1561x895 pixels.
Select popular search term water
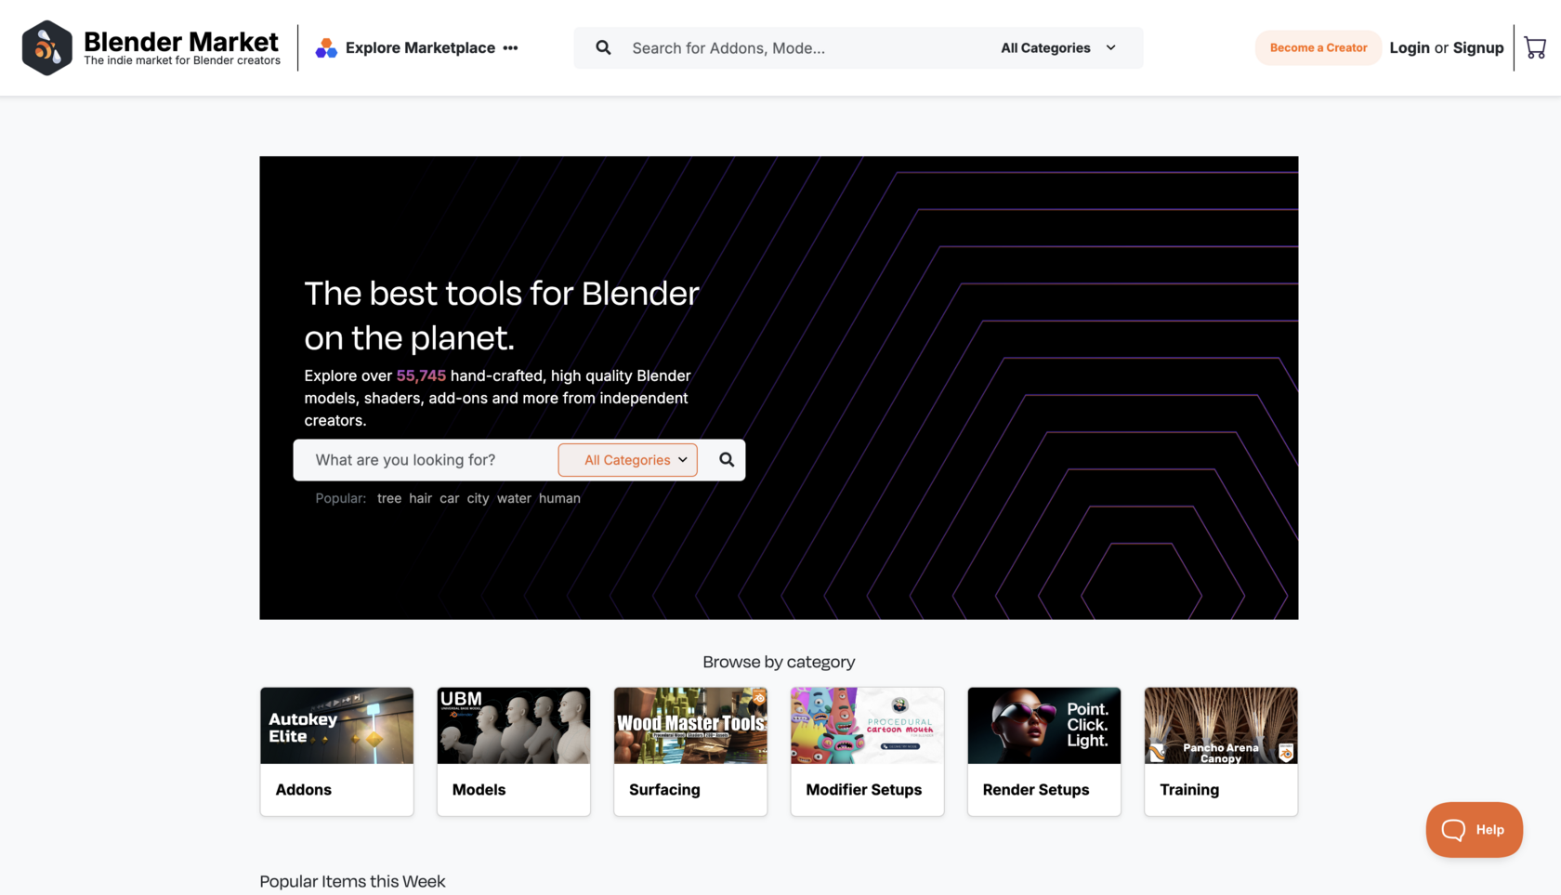[x=514, y=499]
